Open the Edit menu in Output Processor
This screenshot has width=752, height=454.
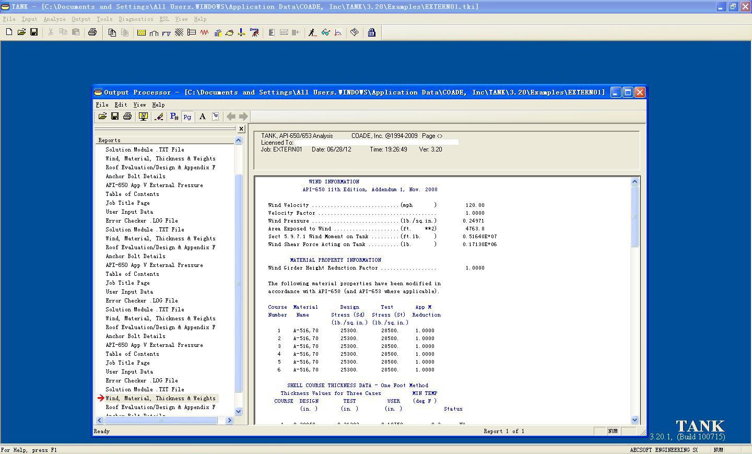coord(121,104)
